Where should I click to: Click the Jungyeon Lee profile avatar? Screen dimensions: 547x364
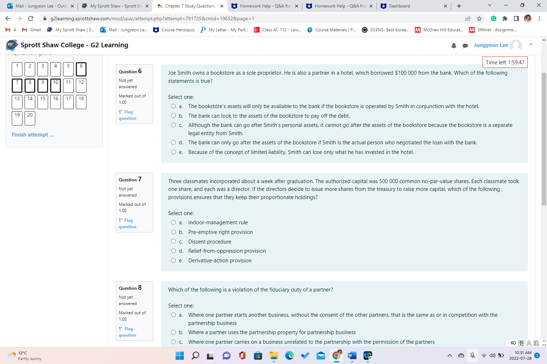tap(516, 45)
